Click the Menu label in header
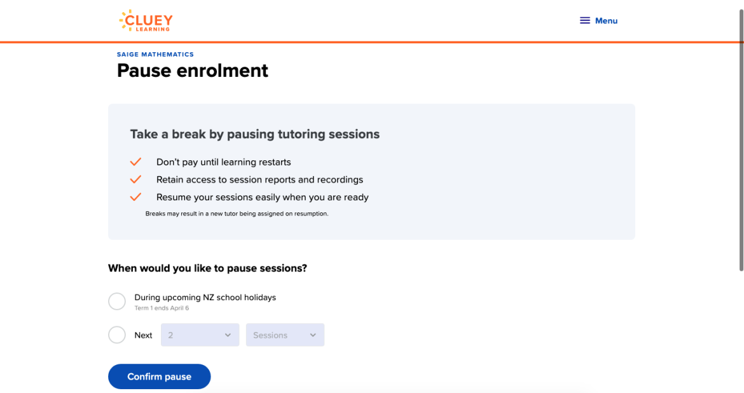This screenshot has height=393, width=744. [x=606, y=21]
